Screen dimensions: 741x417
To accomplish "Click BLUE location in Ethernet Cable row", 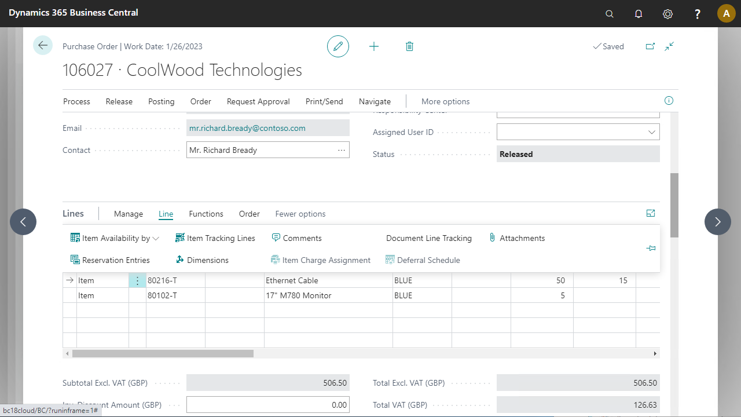I will coord(423,280).
